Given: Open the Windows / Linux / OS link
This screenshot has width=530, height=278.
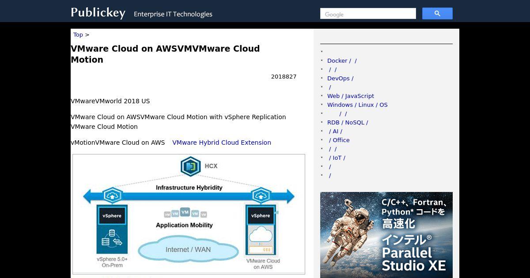Looking at the screenshot, I should pyautogui.click(x=357, y=105).
